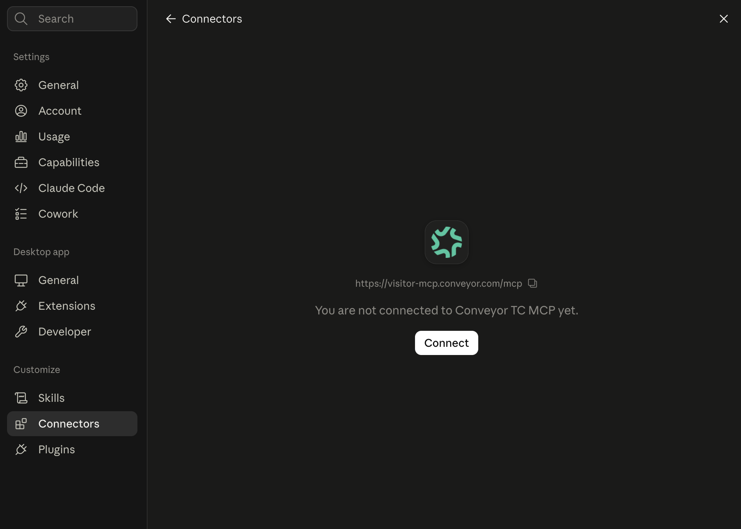Click the Conveyor connector logo

point(447,242)
